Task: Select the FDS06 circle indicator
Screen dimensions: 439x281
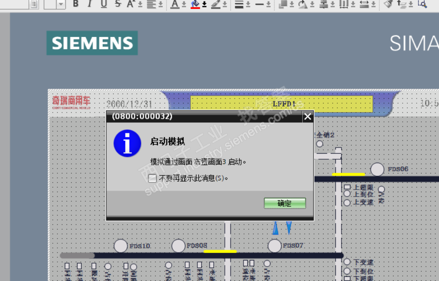Action: (377, 169)
